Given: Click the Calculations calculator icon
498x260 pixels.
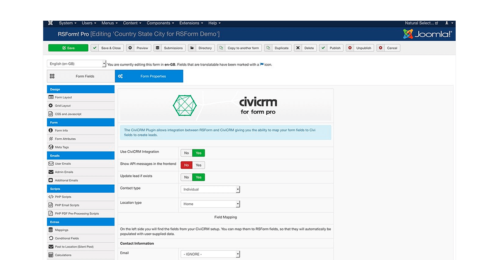Looking at the screenshot, I should coord(51,255).
